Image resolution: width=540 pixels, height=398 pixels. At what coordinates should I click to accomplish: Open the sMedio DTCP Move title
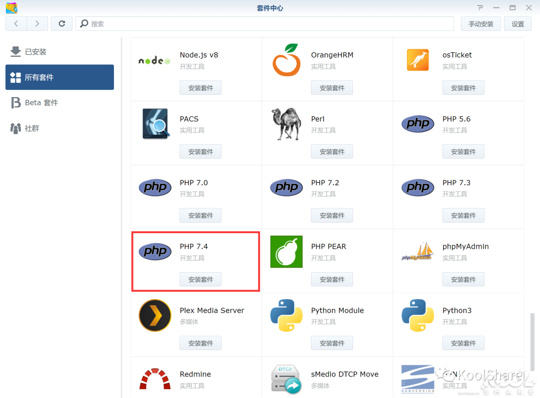pyautogui.click(x=344, y=374)
